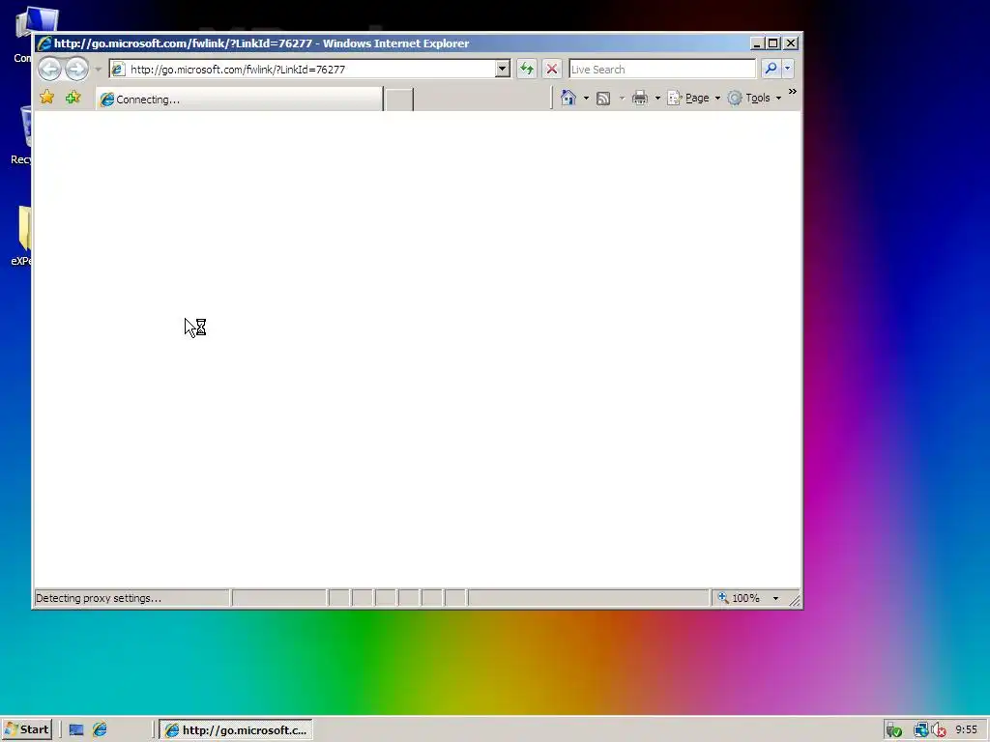
Task: Print the page with the printer icon
Action: (640, 98)
